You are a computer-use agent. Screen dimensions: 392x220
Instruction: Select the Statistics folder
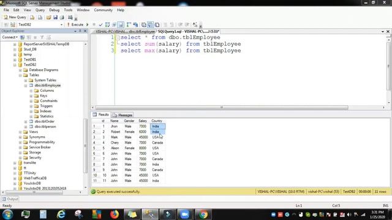point(47,116)
